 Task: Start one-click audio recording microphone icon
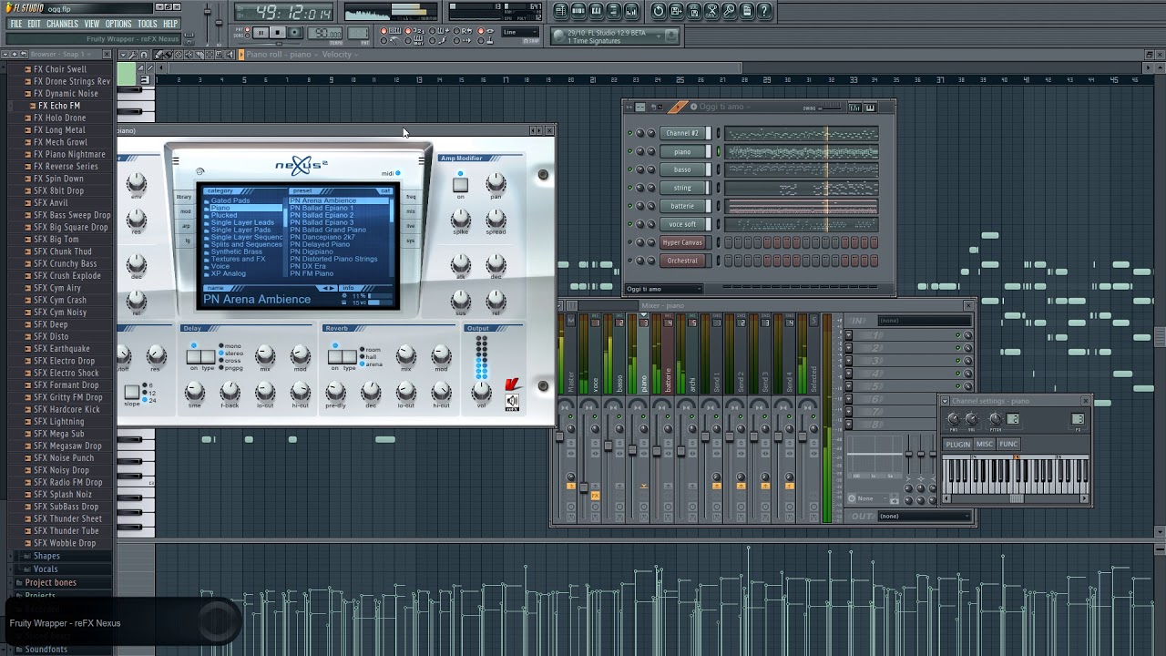tap(730, 11)
